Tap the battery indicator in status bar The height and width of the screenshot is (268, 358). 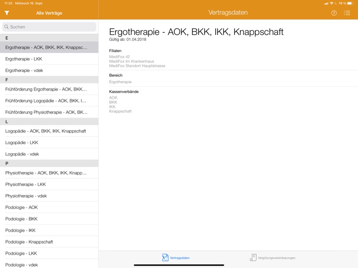[x=350, y=3]
